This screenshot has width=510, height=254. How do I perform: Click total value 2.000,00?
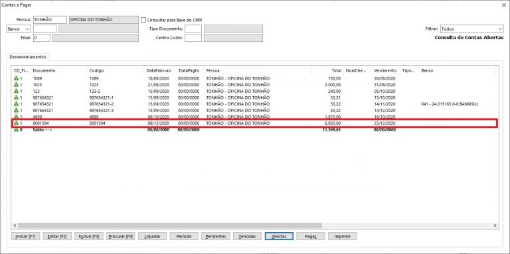click(333, 85)
